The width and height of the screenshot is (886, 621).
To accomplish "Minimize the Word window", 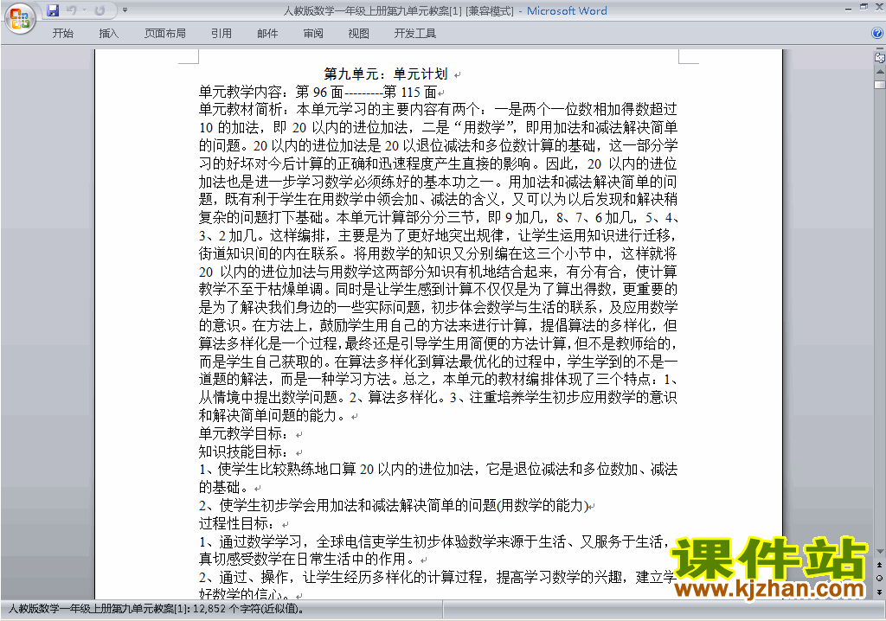I will tap(849, 9).
